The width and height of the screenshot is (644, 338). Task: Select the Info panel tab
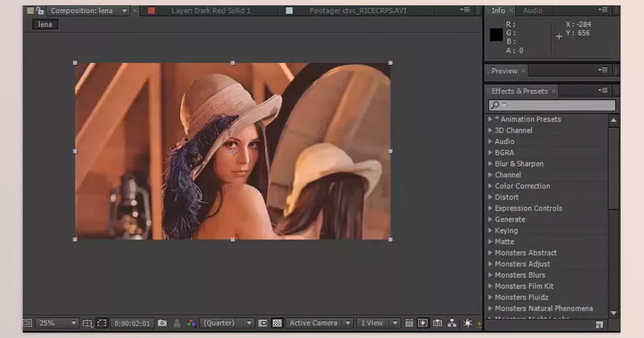[x=498, y=11]
